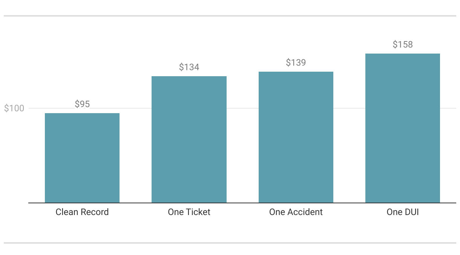Click the bottom gray divider line
This screenshot has height=255, width=460.
click(230, 243)
